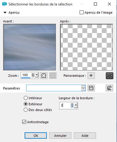Click the Annuler button

(x=60, y=136)
